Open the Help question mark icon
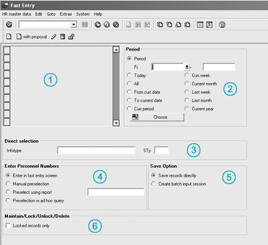The width and height of the screenshot is (268, 245). pos(222,24)
